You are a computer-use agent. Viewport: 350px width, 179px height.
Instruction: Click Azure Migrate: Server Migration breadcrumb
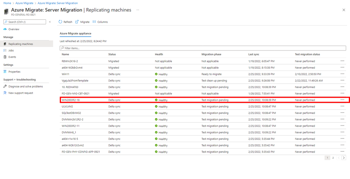coord(58,3)
